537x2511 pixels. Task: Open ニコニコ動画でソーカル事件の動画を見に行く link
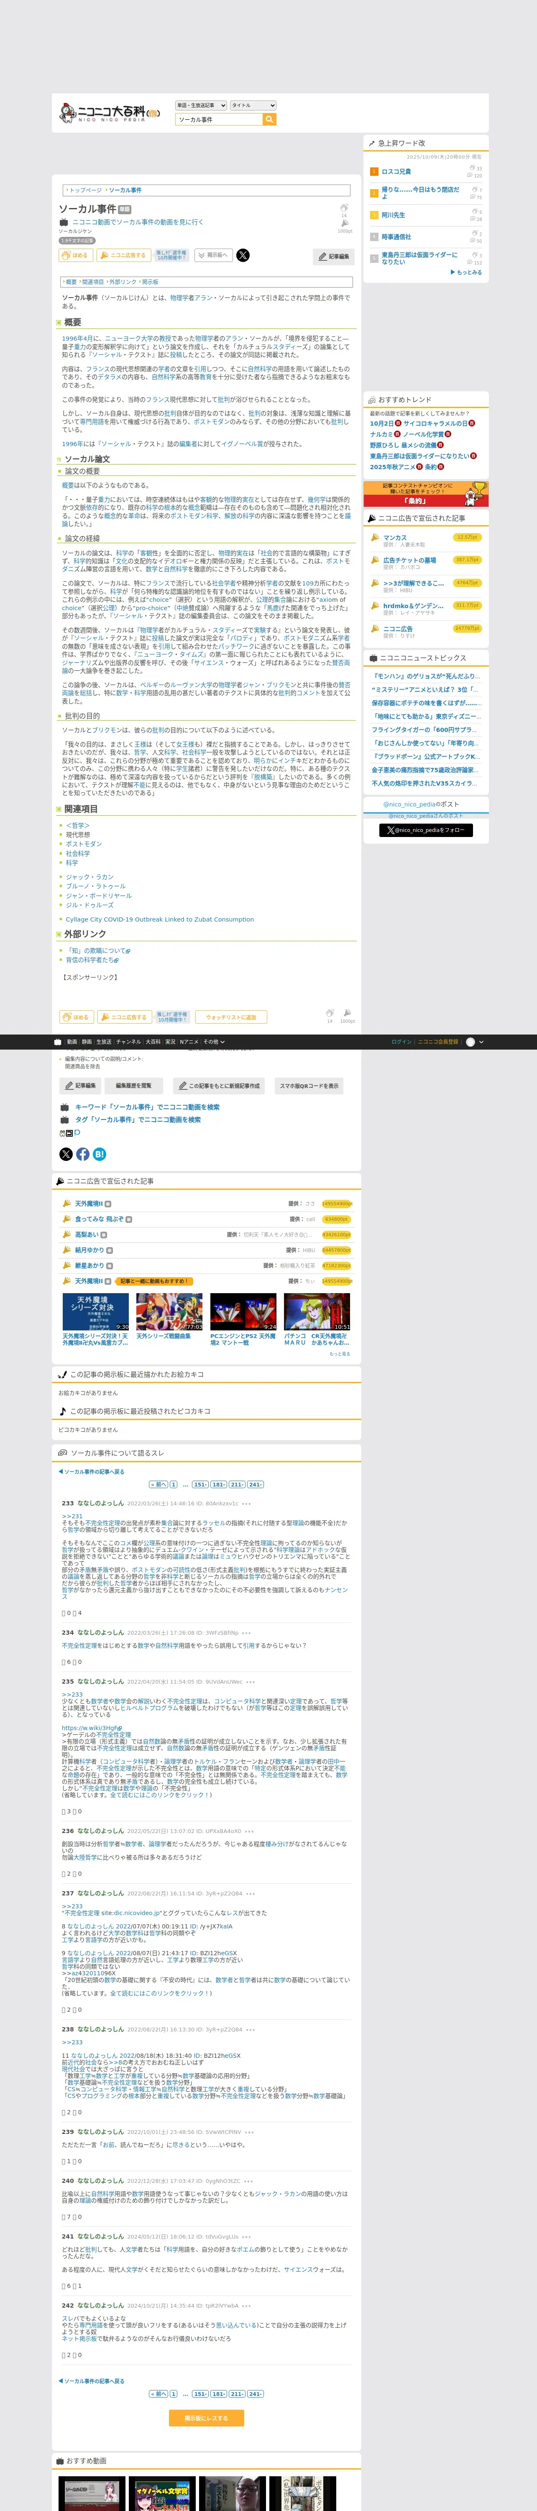tap(138, 222)
